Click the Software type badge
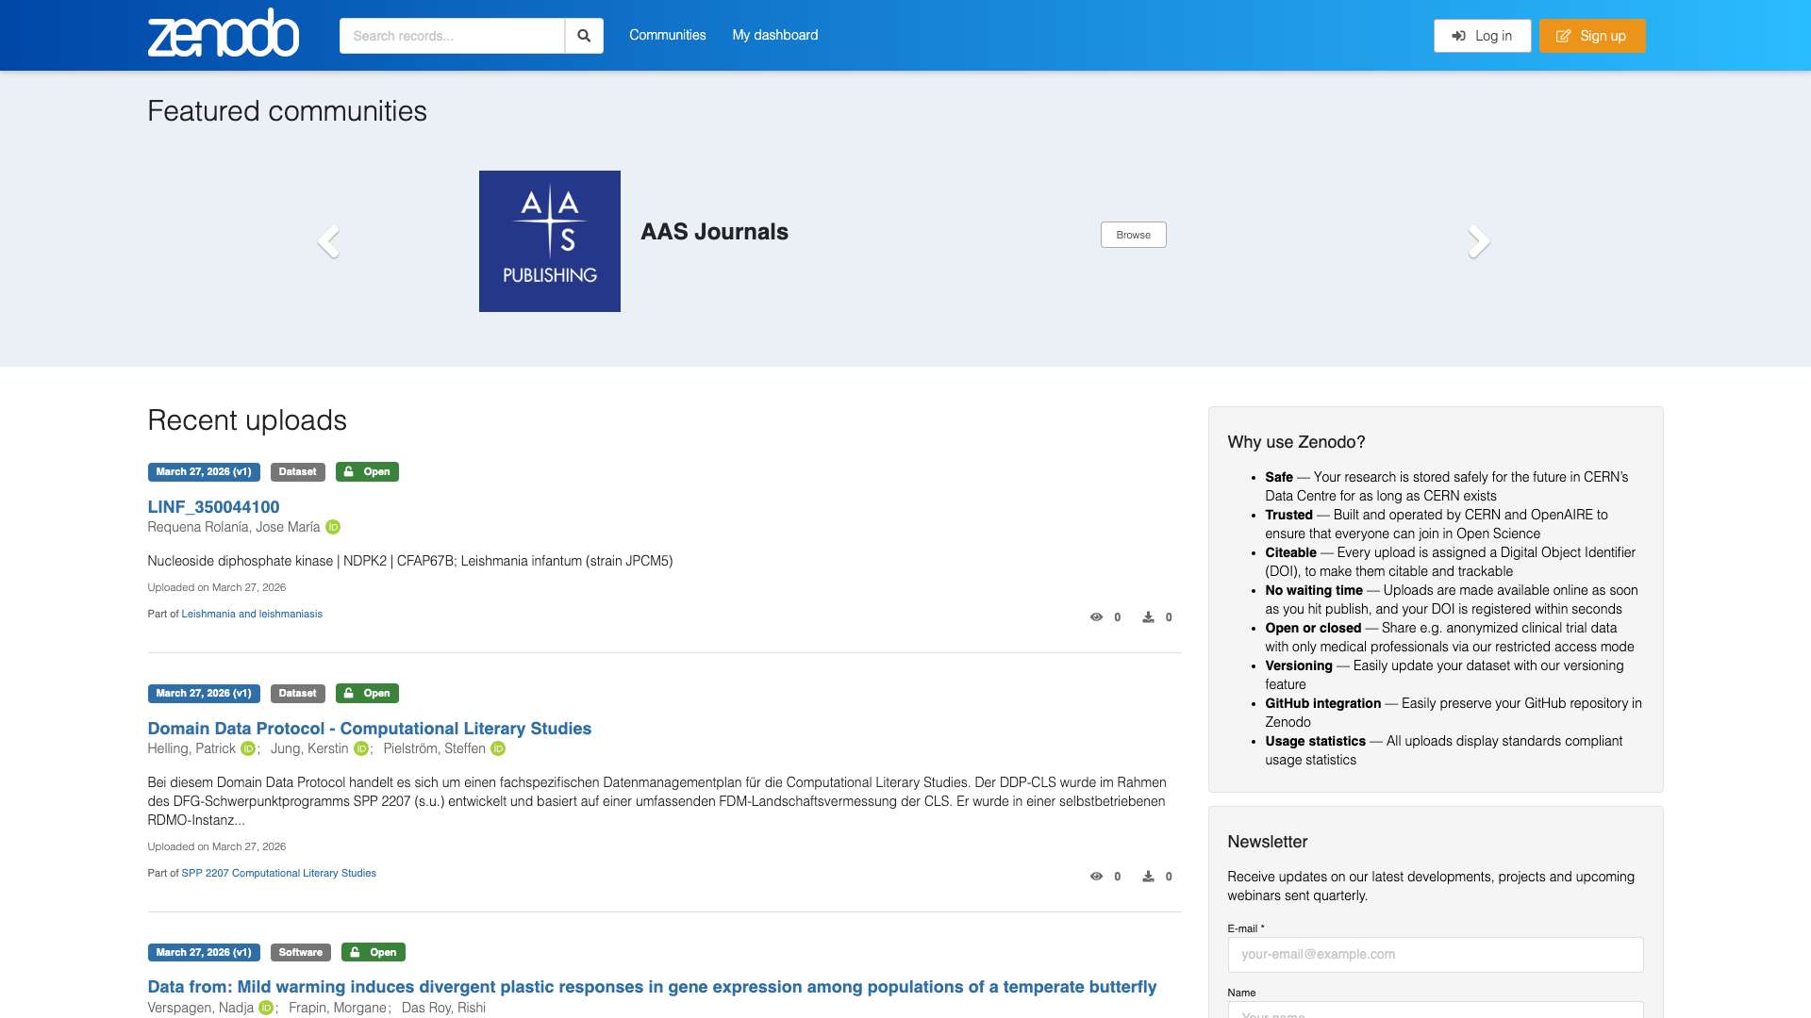Viewport: 1811px width, 1018px height. coord(301,953)
